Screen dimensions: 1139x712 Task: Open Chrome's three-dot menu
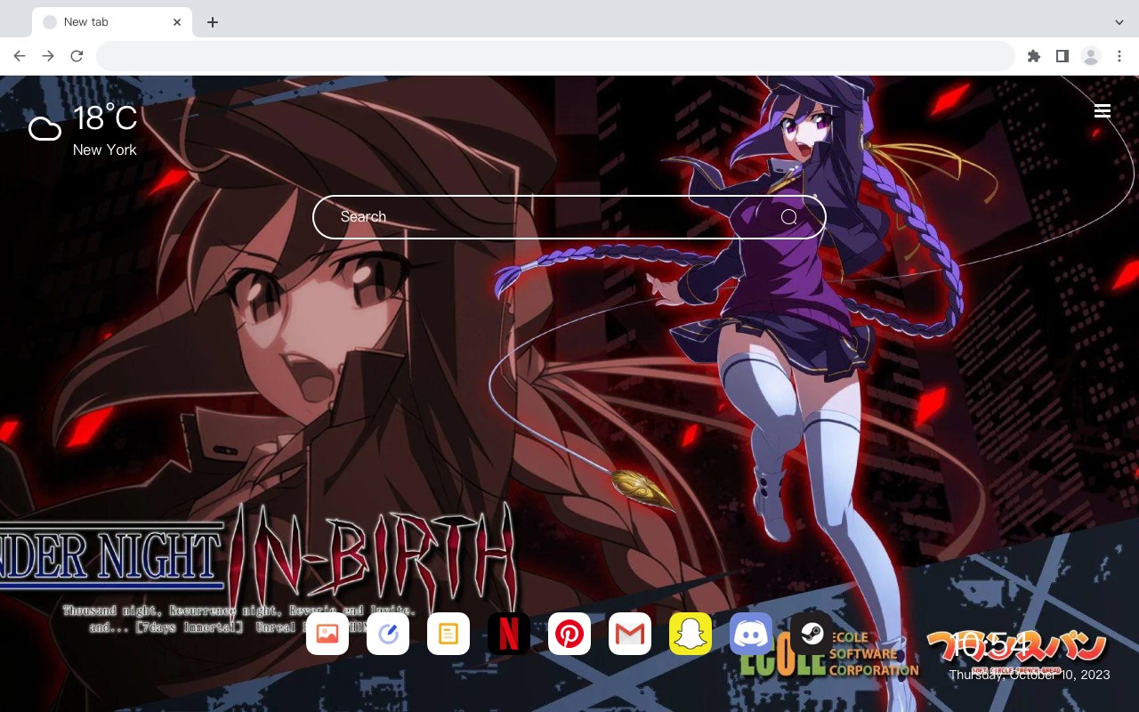[1119, 56]
